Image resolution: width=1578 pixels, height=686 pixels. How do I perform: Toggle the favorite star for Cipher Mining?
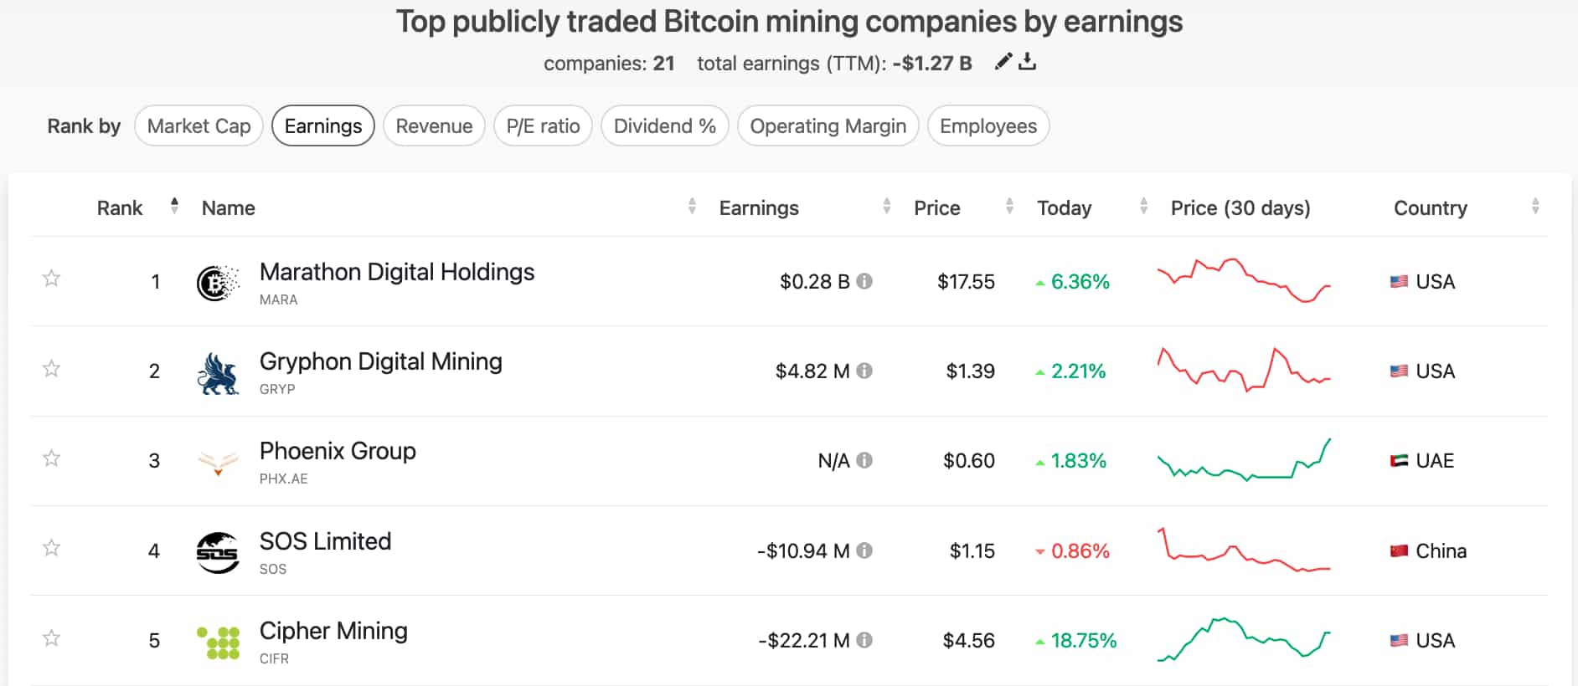(51, 637)
